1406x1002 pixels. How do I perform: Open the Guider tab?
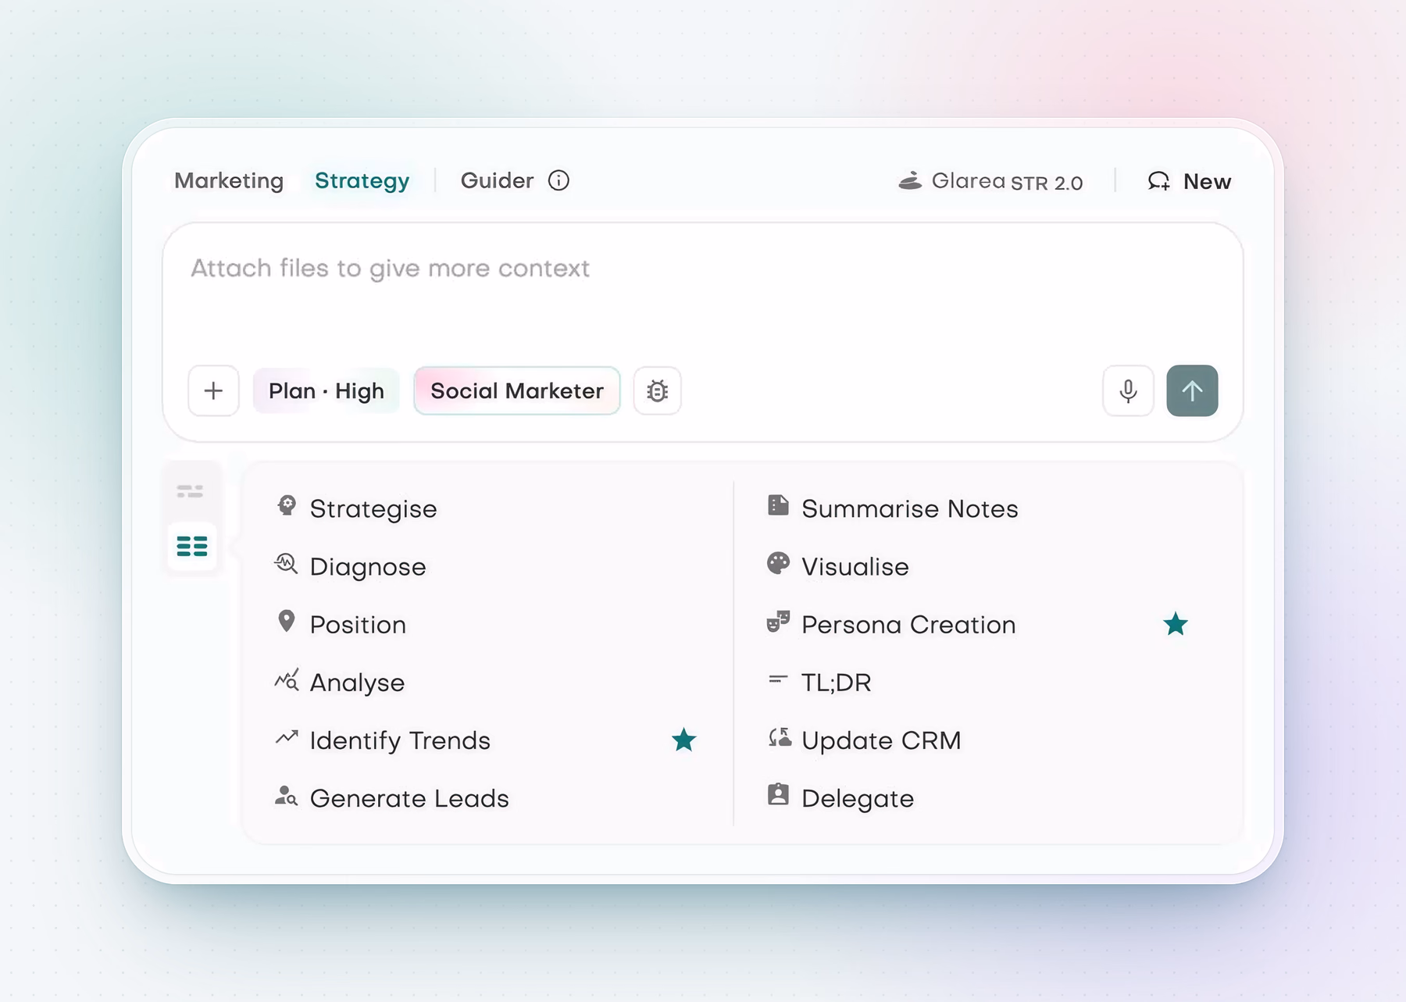click(x=497, y=180)
